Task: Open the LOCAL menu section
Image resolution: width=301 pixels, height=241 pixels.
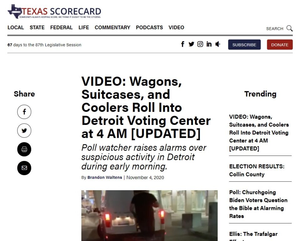Action: click(x=16, y=28)
